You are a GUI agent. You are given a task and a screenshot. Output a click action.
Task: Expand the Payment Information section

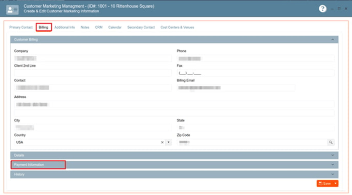333,165
